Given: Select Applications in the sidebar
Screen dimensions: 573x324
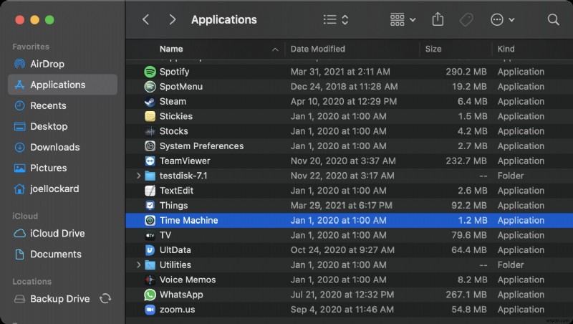Looking at the screenshot, I should pyautogui.click(x=62, y=85).
